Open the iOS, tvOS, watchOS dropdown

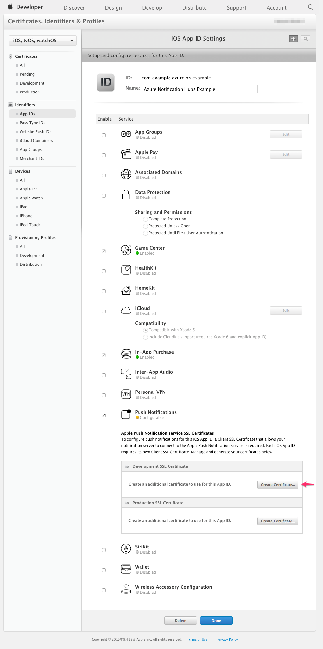[42, 40]
